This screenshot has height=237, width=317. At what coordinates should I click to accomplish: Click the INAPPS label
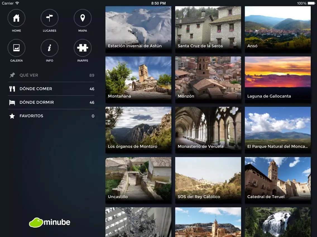tap(83, 60)
